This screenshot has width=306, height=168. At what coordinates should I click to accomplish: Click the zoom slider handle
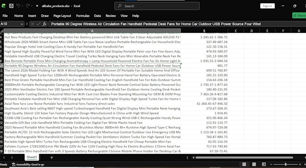tap(285, 164)
